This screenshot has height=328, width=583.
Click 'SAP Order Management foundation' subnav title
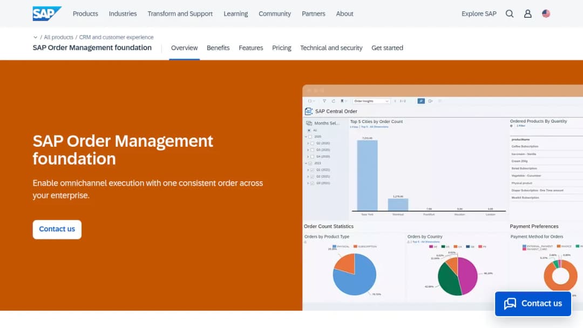pyautogui.click(x=92, y=47)
